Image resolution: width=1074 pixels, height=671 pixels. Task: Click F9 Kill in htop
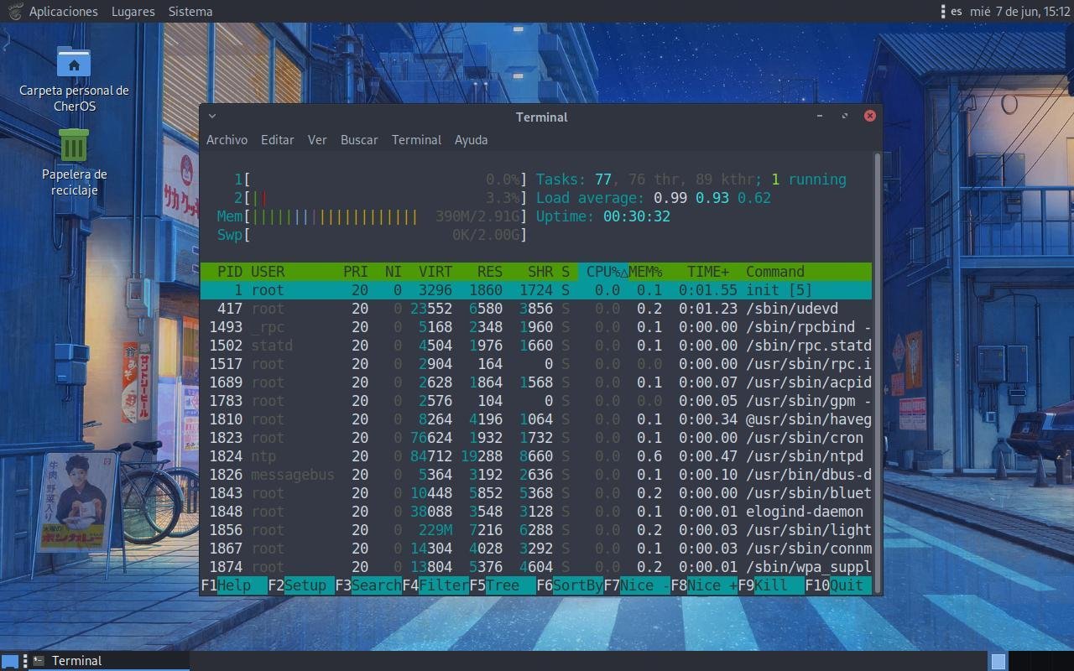point(770,585)
